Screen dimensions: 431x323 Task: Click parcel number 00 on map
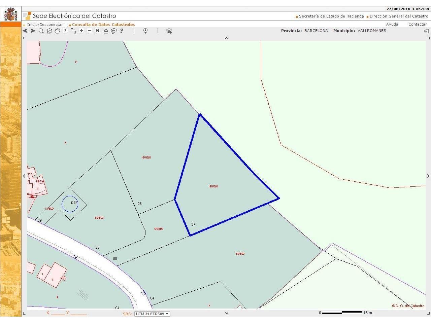(115, 258)
